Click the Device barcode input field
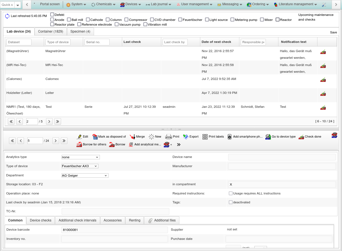 [114, 230]
